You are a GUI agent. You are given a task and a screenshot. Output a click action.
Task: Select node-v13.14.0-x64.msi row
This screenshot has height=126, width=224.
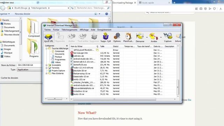tap(124, 68)
